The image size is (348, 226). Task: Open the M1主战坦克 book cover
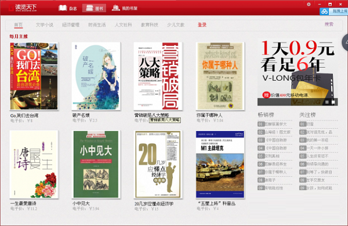(220, 165)
